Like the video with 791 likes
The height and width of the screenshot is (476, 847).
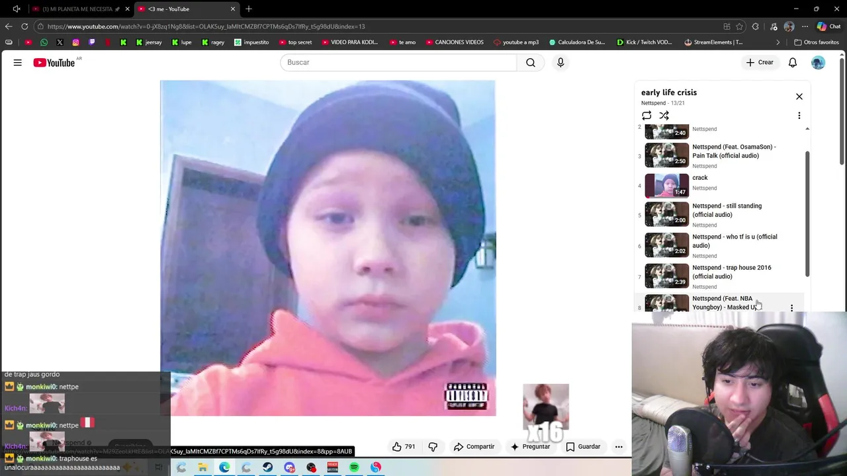[404, 447]
